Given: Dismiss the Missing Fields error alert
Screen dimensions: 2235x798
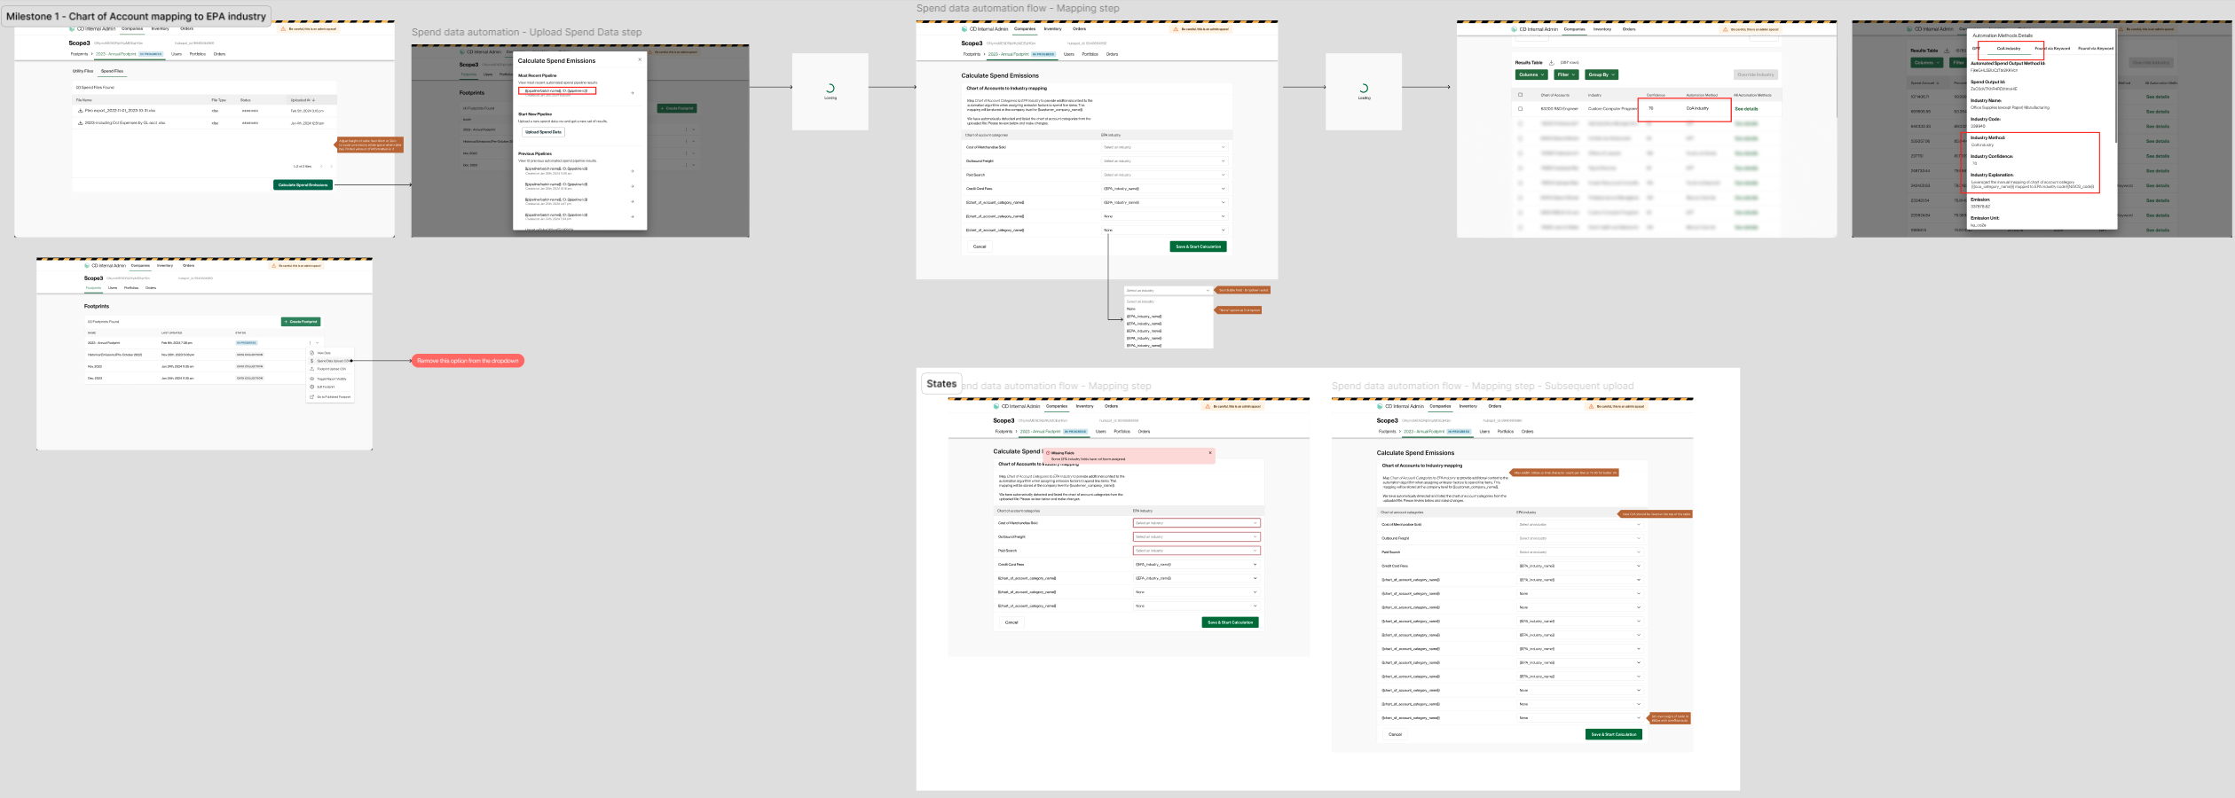Looking at the screenshot, I should [x=1209, y=453].
